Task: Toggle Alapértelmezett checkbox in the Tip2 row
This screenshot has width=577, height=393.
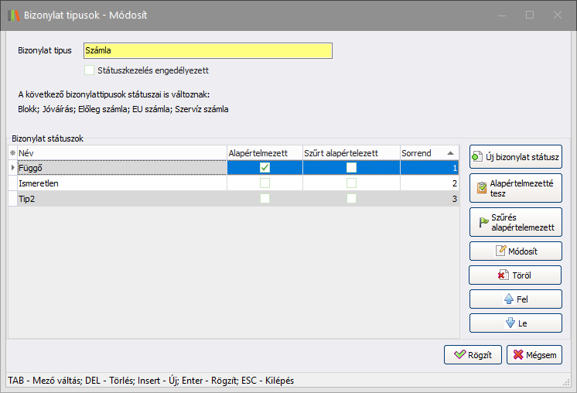Action: pos(265,200)
